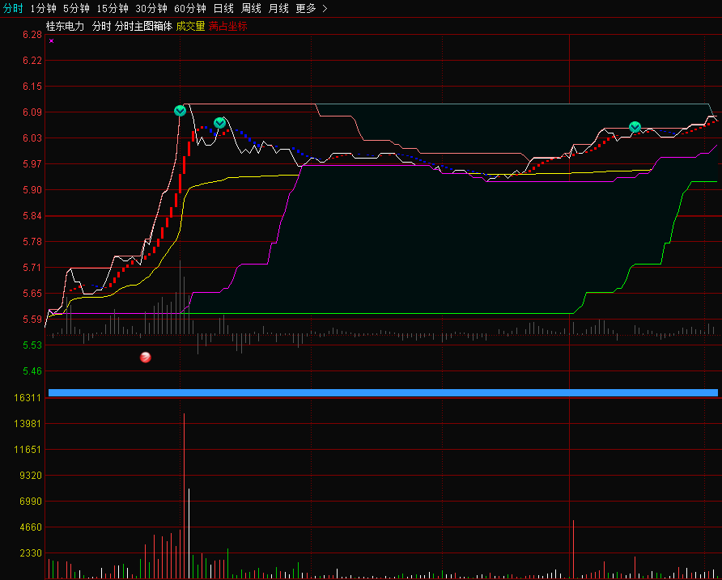This screenshot has height=580, width=722.
Task: Click the white 分时 label beside 桂东电力
Action: [102, 26]
